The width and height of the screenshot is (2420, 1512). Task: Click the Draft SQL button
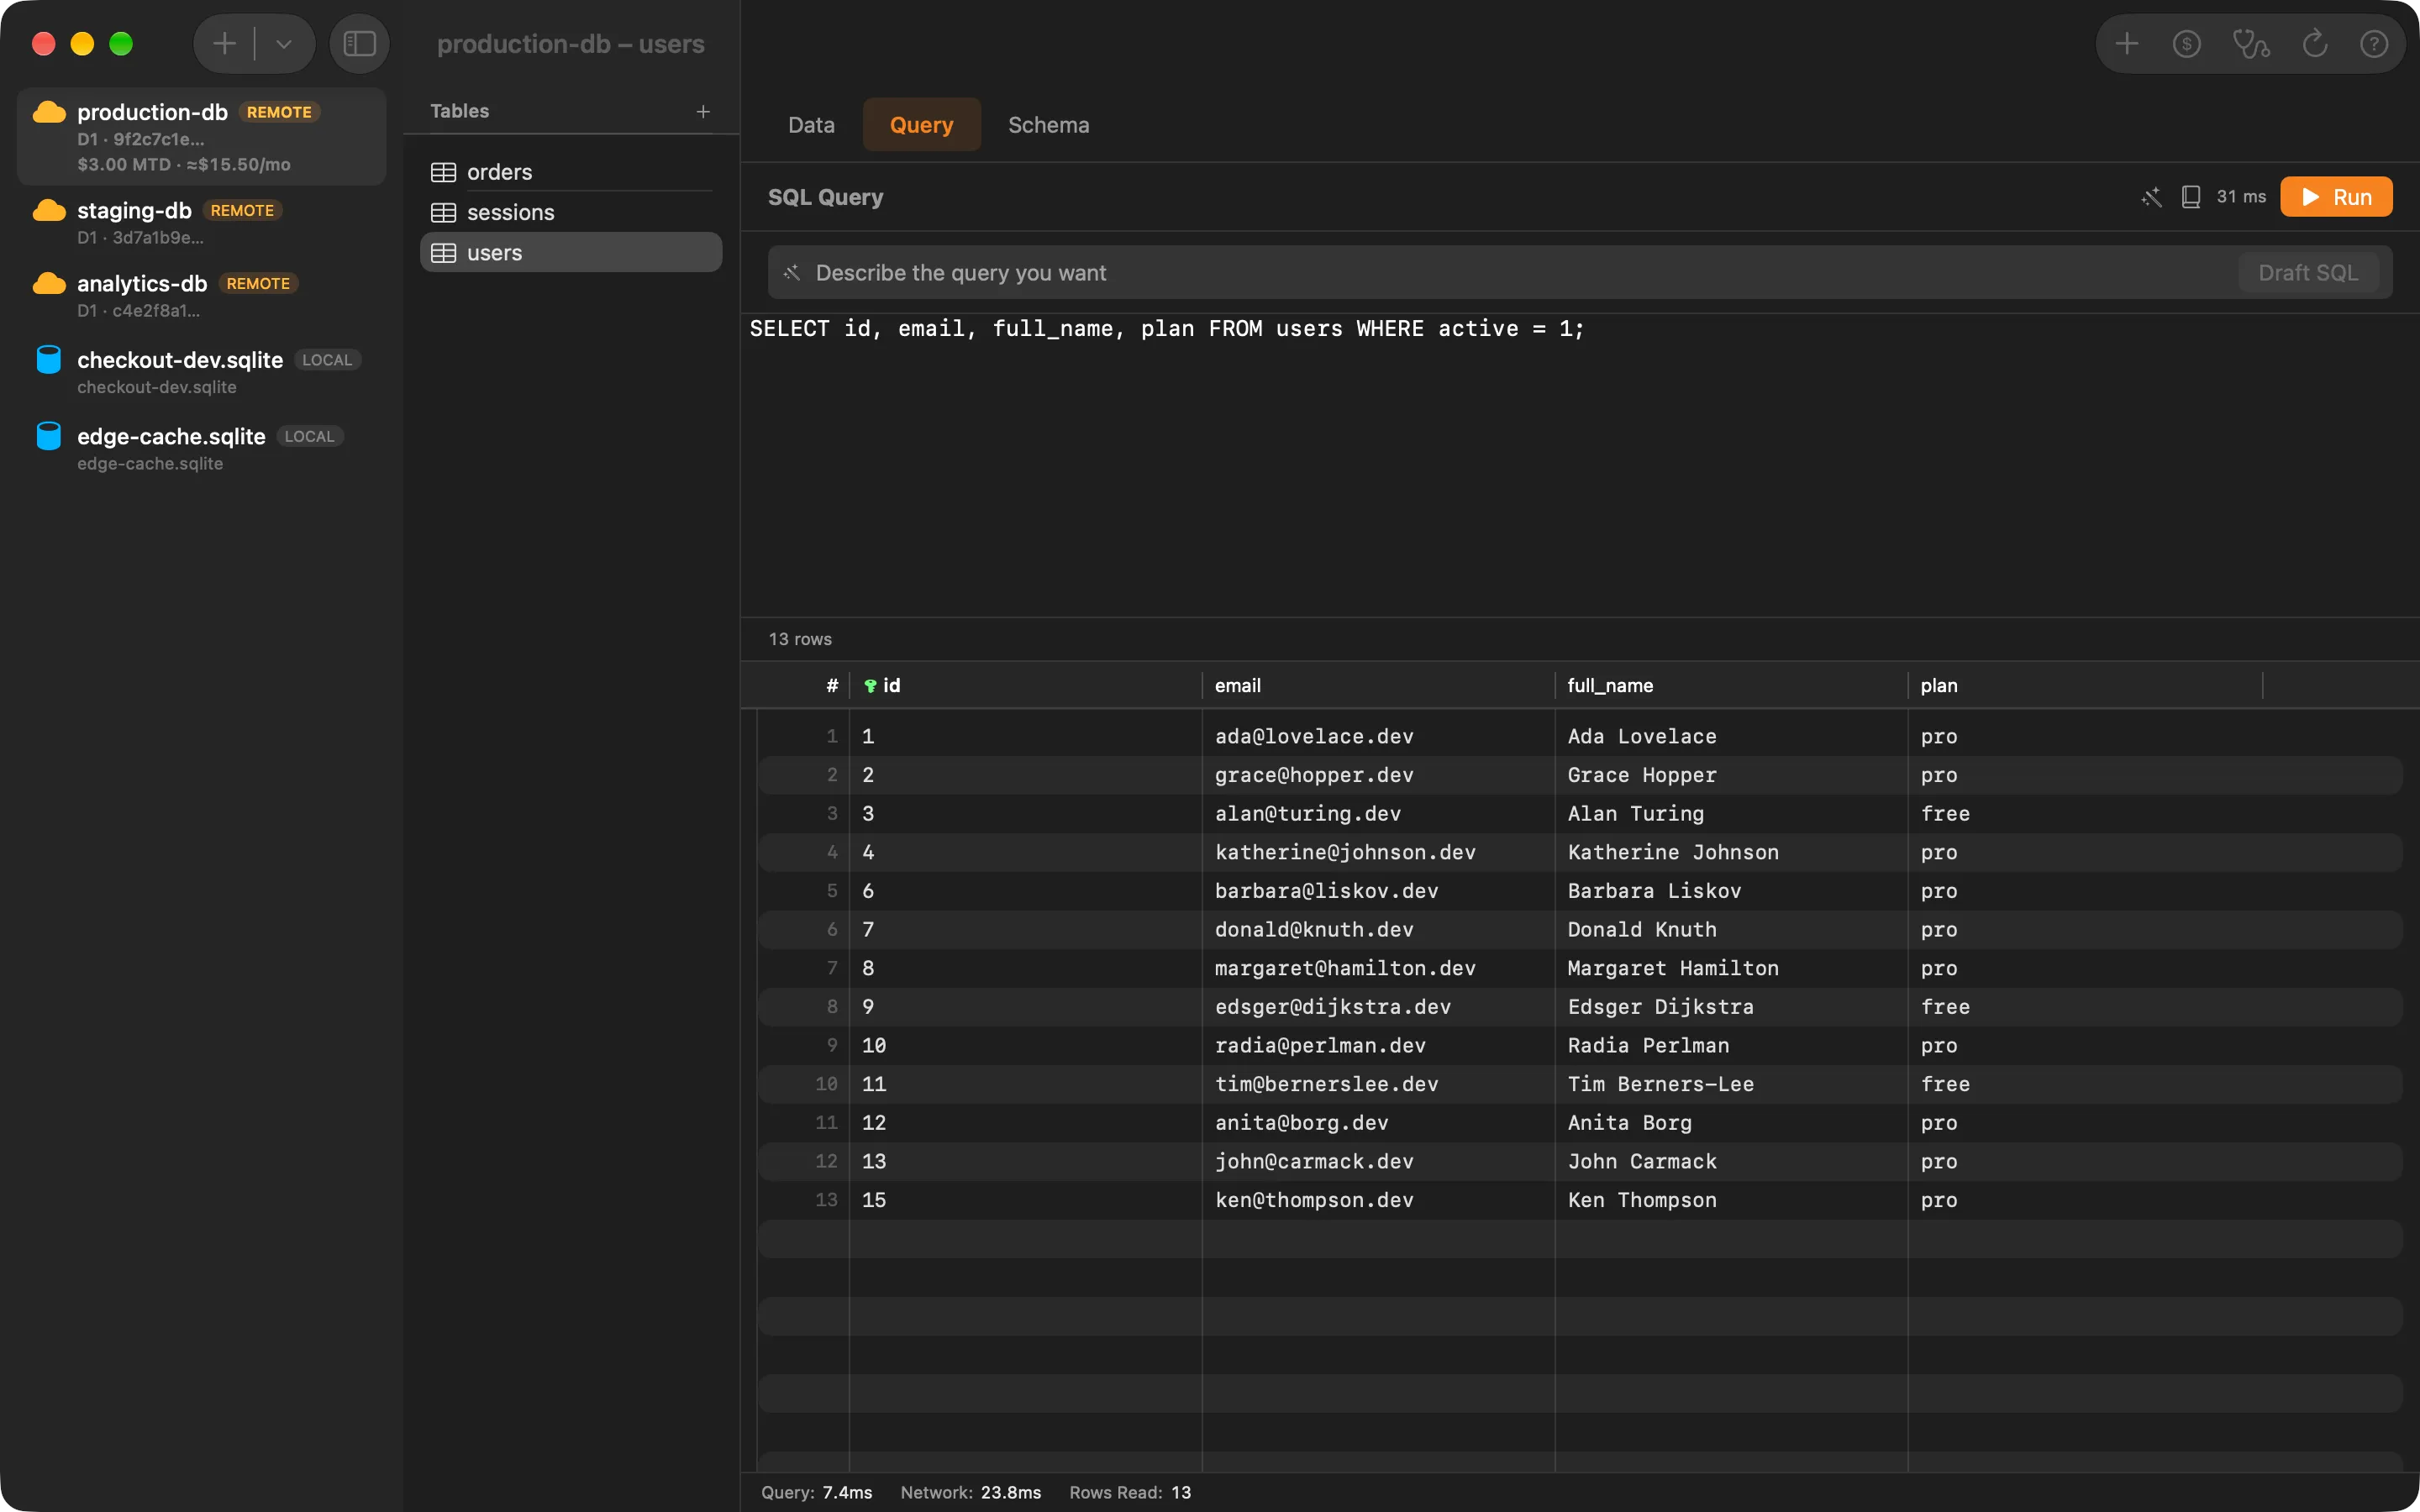pos(2308,272)
